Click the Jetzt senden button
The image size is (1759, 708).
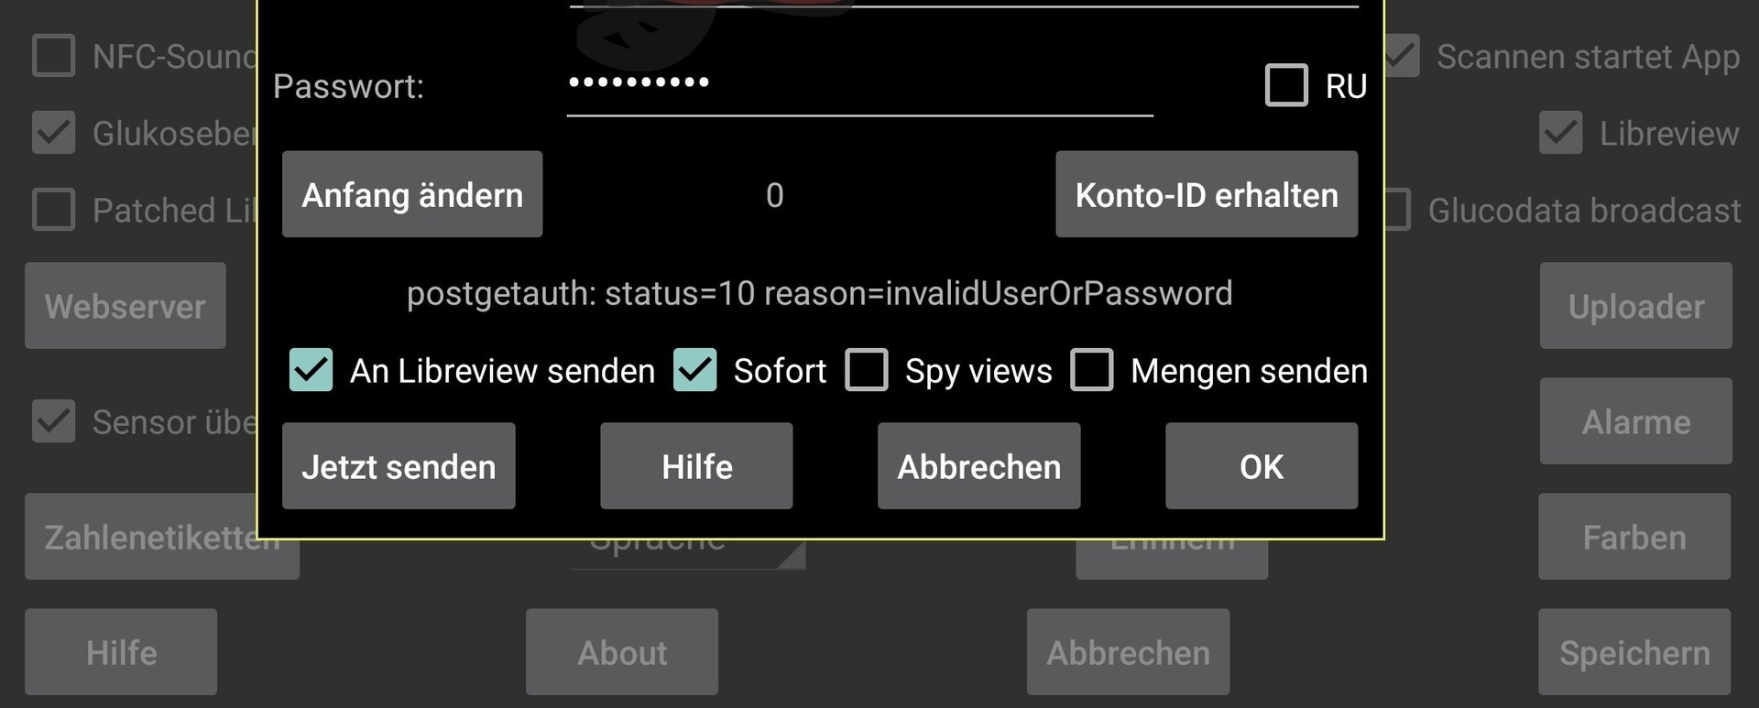(399, 466)
